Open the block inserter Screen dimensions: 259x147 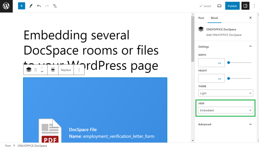click(x=21, y=6)
